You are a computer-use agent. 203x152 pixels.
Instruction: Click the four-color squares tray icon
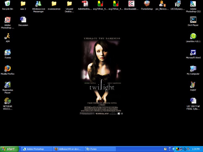[x=178, y=149]
